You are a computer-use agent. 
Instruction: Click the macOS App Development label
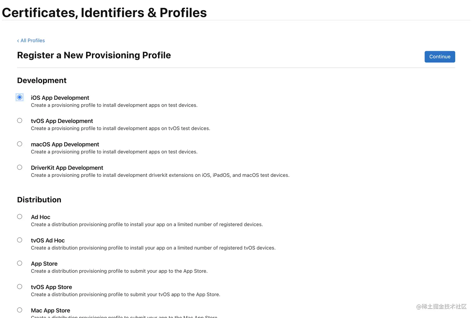(x=65, y=145)
